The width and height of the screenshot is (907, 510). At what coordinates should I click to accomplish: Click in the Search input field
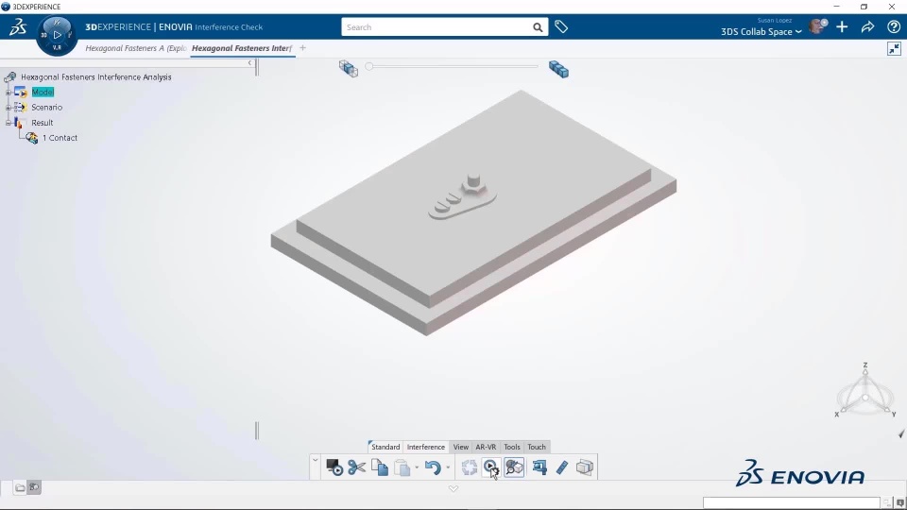(436, 27)
